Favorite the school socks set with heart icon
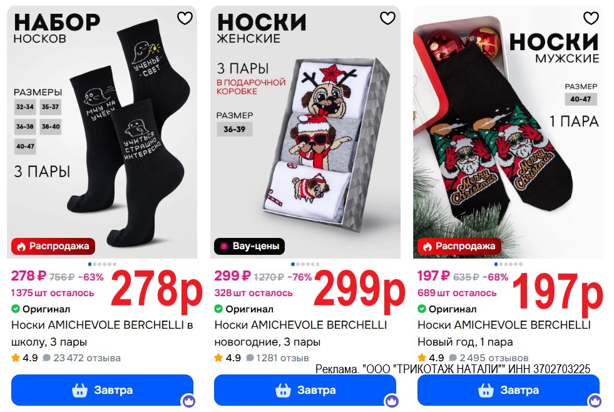The width and height of the screenshot is (614, 412). 185,18
